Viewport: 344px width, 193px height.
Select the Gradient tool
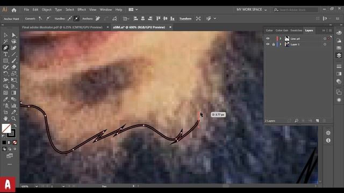(13, 93)
